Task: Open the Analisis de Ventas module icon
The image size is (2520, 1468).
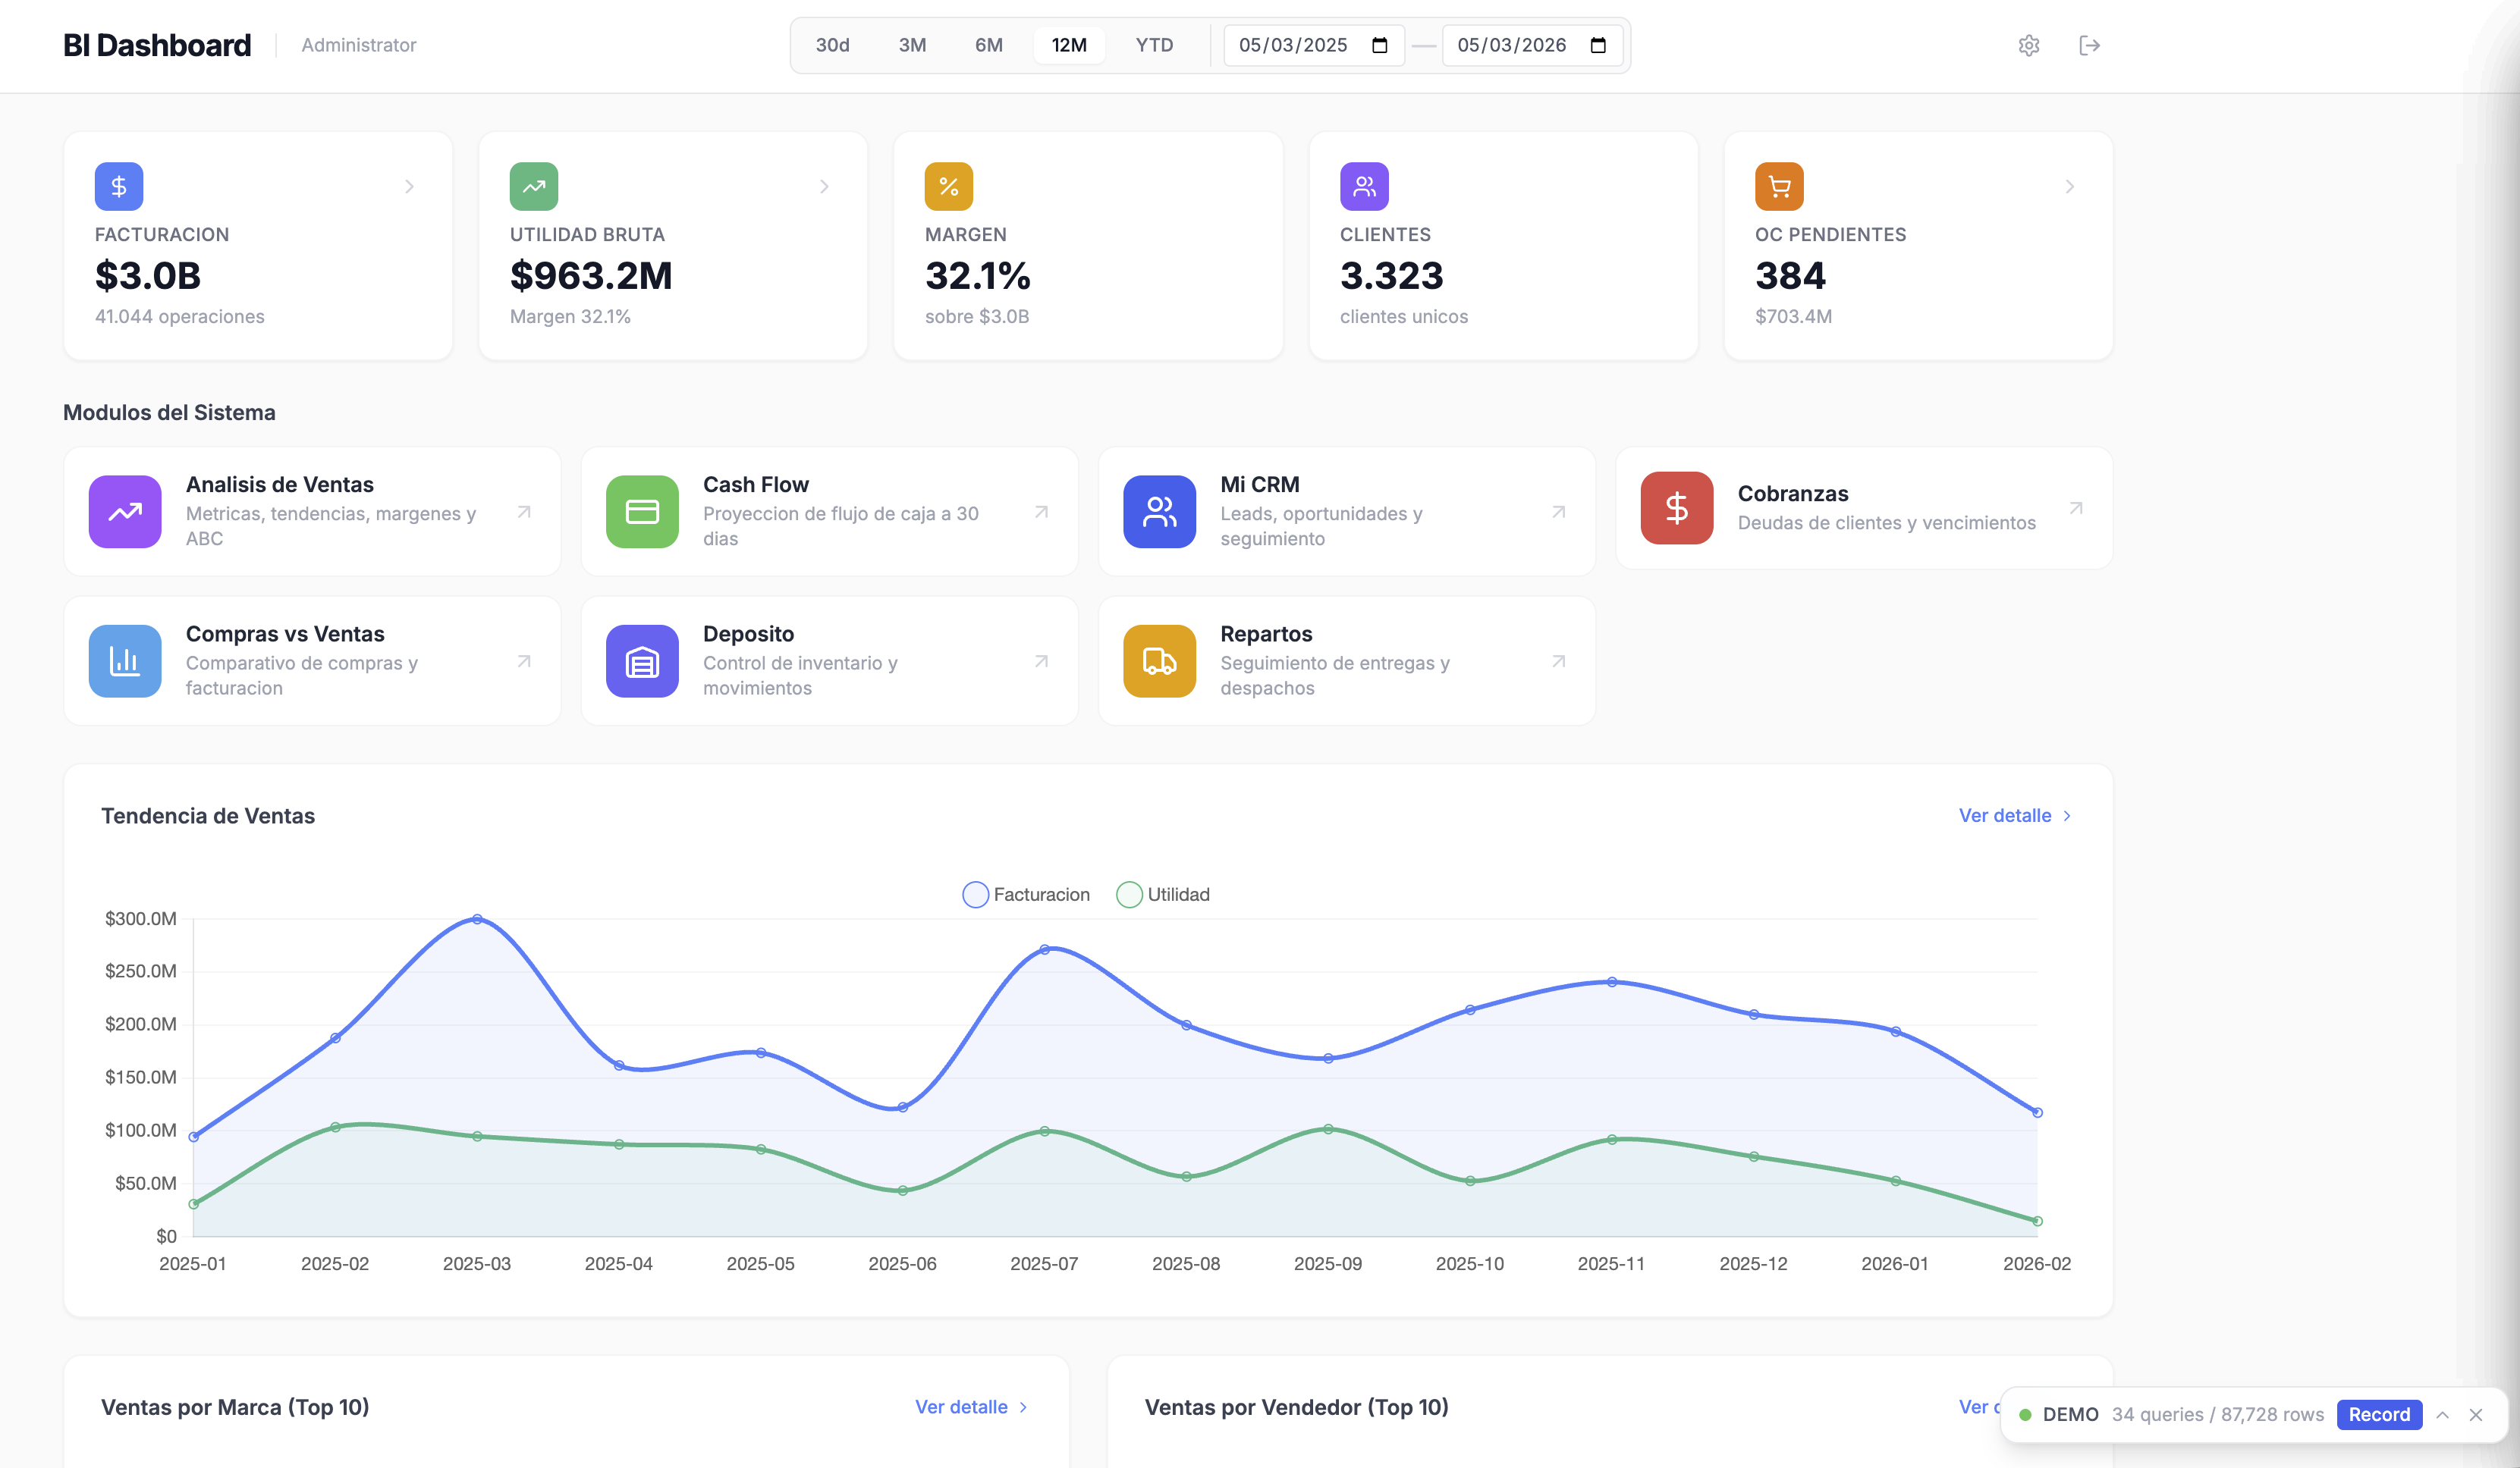Action: (x=125, y=512)
